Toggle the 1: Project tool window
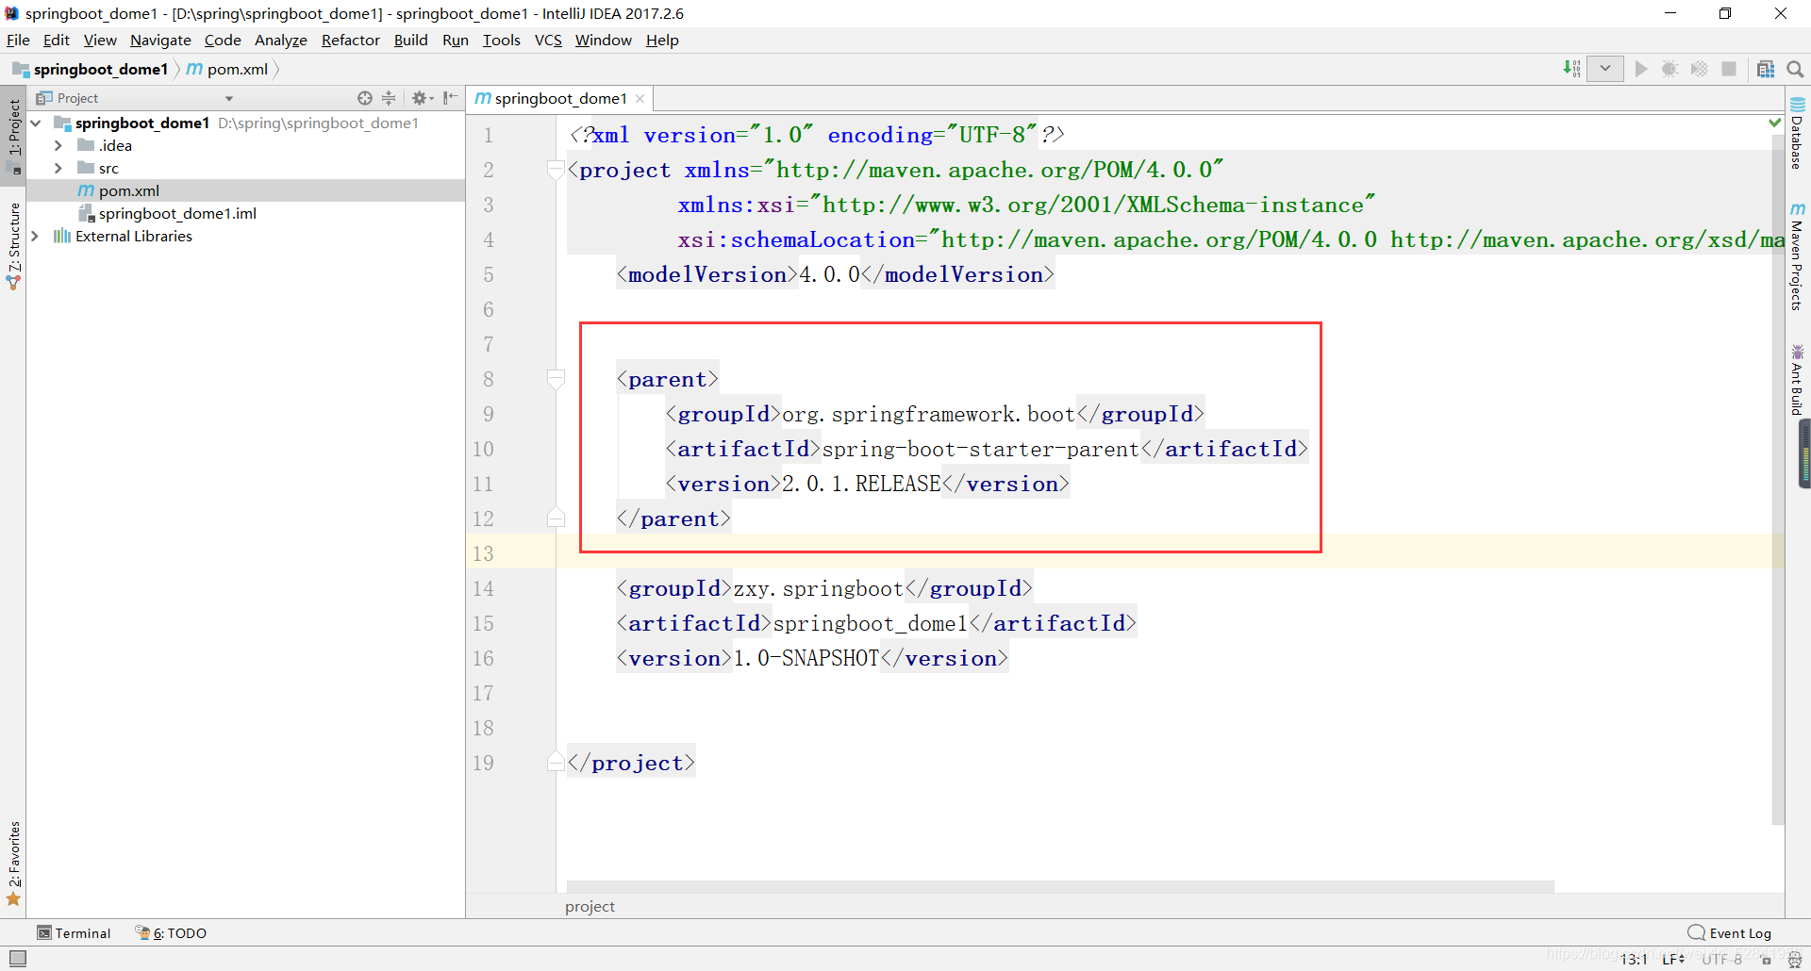This screenshot has width=1811, height=971. pos(13,136)
